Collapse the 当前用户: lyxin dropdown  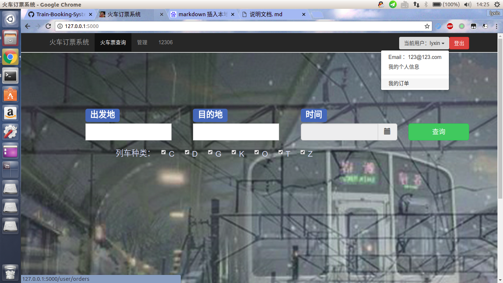(x=424, y=43)
